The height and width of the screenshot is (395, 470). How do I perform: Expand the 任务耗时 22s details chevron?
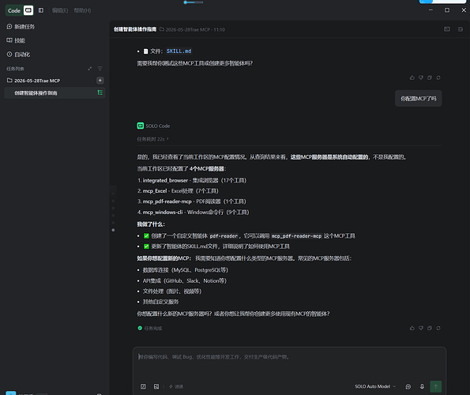click(167, 139)
